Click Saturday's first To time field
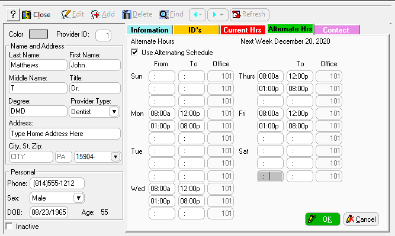The image size is (395, 236). 300,151
